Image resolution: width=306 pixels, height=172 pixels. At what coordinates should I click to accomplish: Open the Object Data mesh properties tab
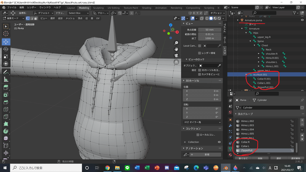[230, 149]
